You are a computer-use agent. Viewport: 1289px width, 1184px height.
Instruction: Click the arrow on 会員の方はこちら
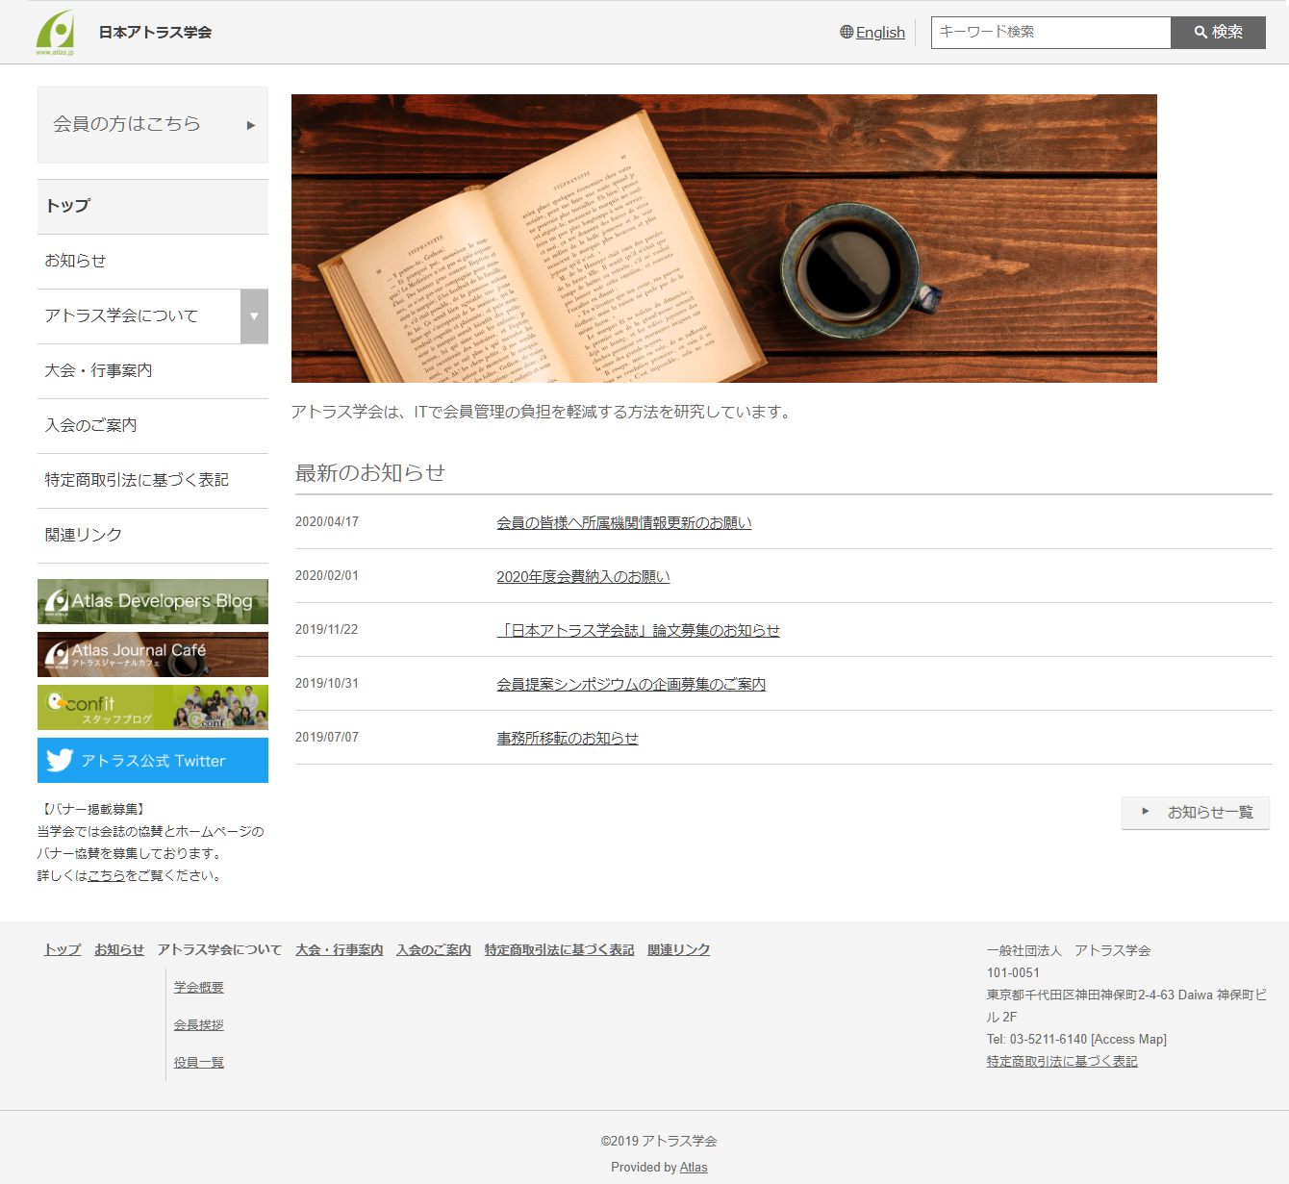coord(251,125)
